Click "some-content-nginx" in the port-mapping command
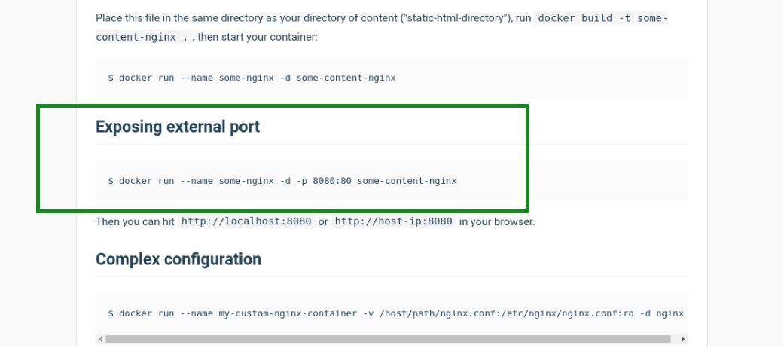This screenshot has height=348, width=784. pos(407,181)
